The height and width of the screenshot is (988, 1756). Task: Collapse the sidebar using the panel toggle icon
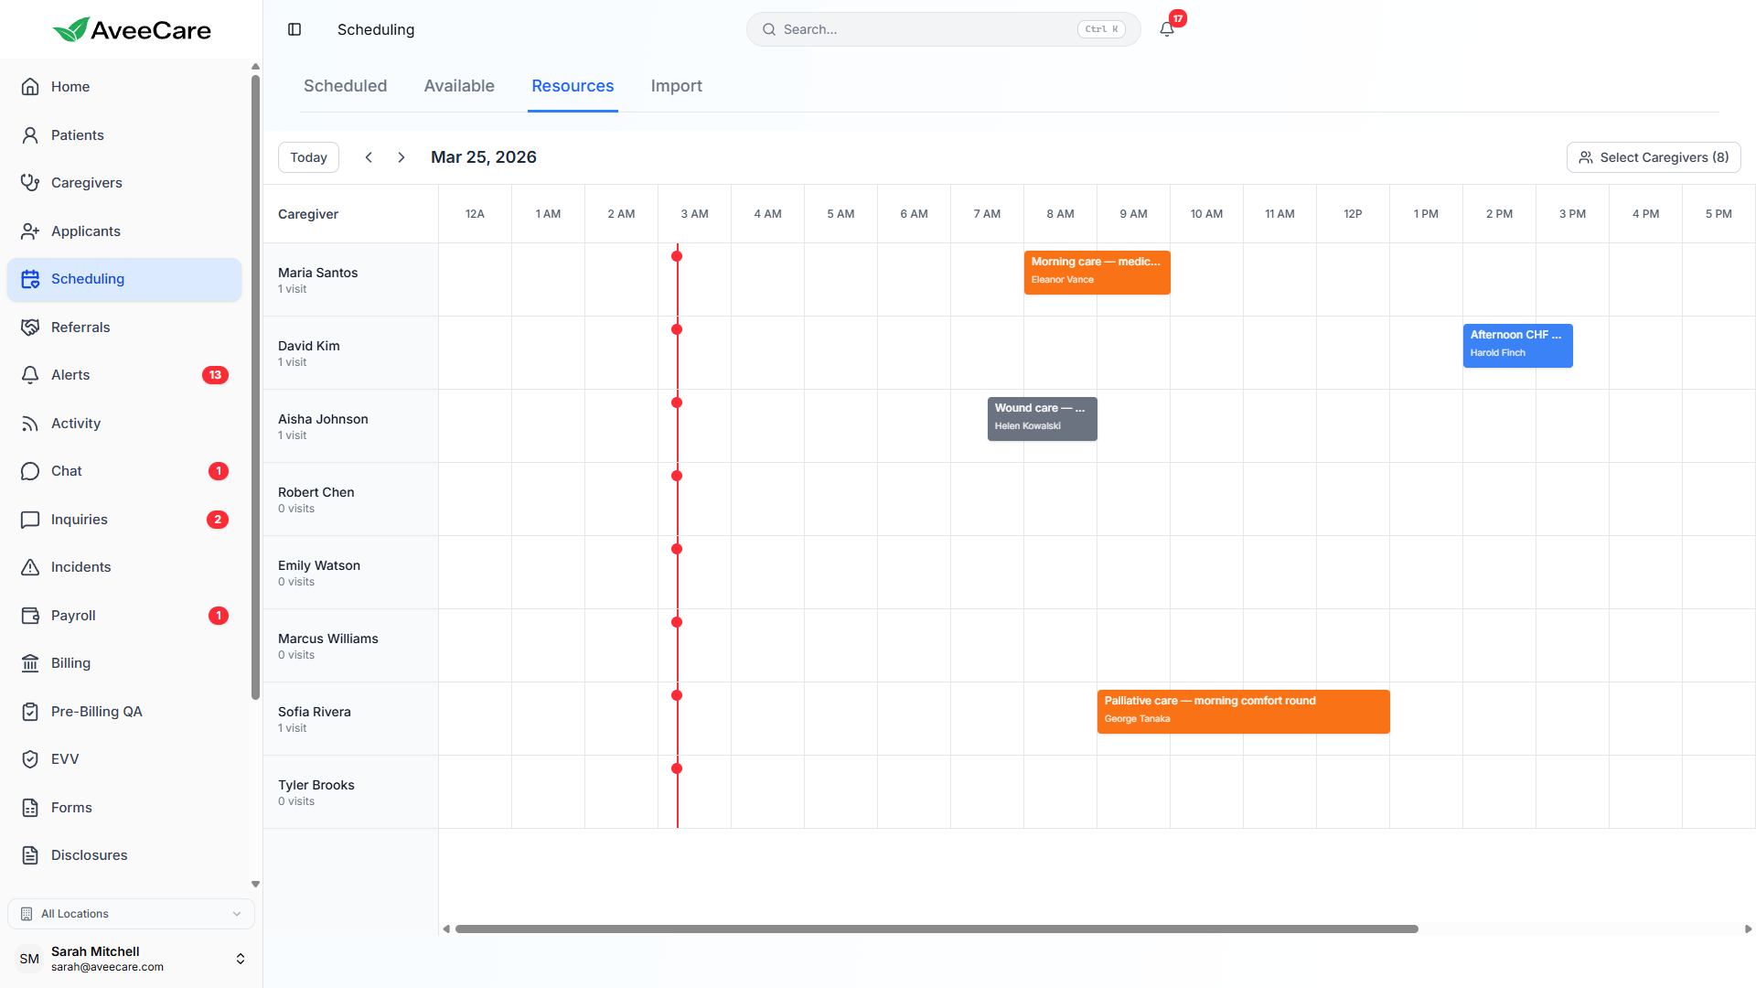(294, 29)
